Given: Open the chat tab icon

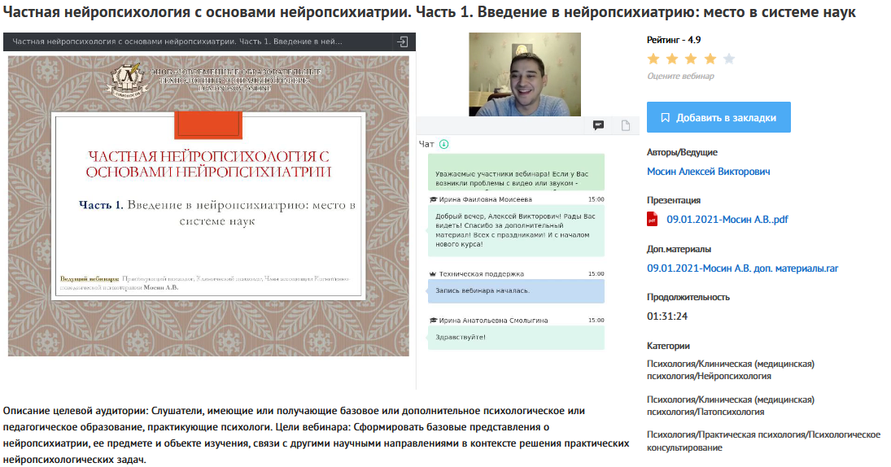Looking at the screenshot, I should click(x=598, y=125).
